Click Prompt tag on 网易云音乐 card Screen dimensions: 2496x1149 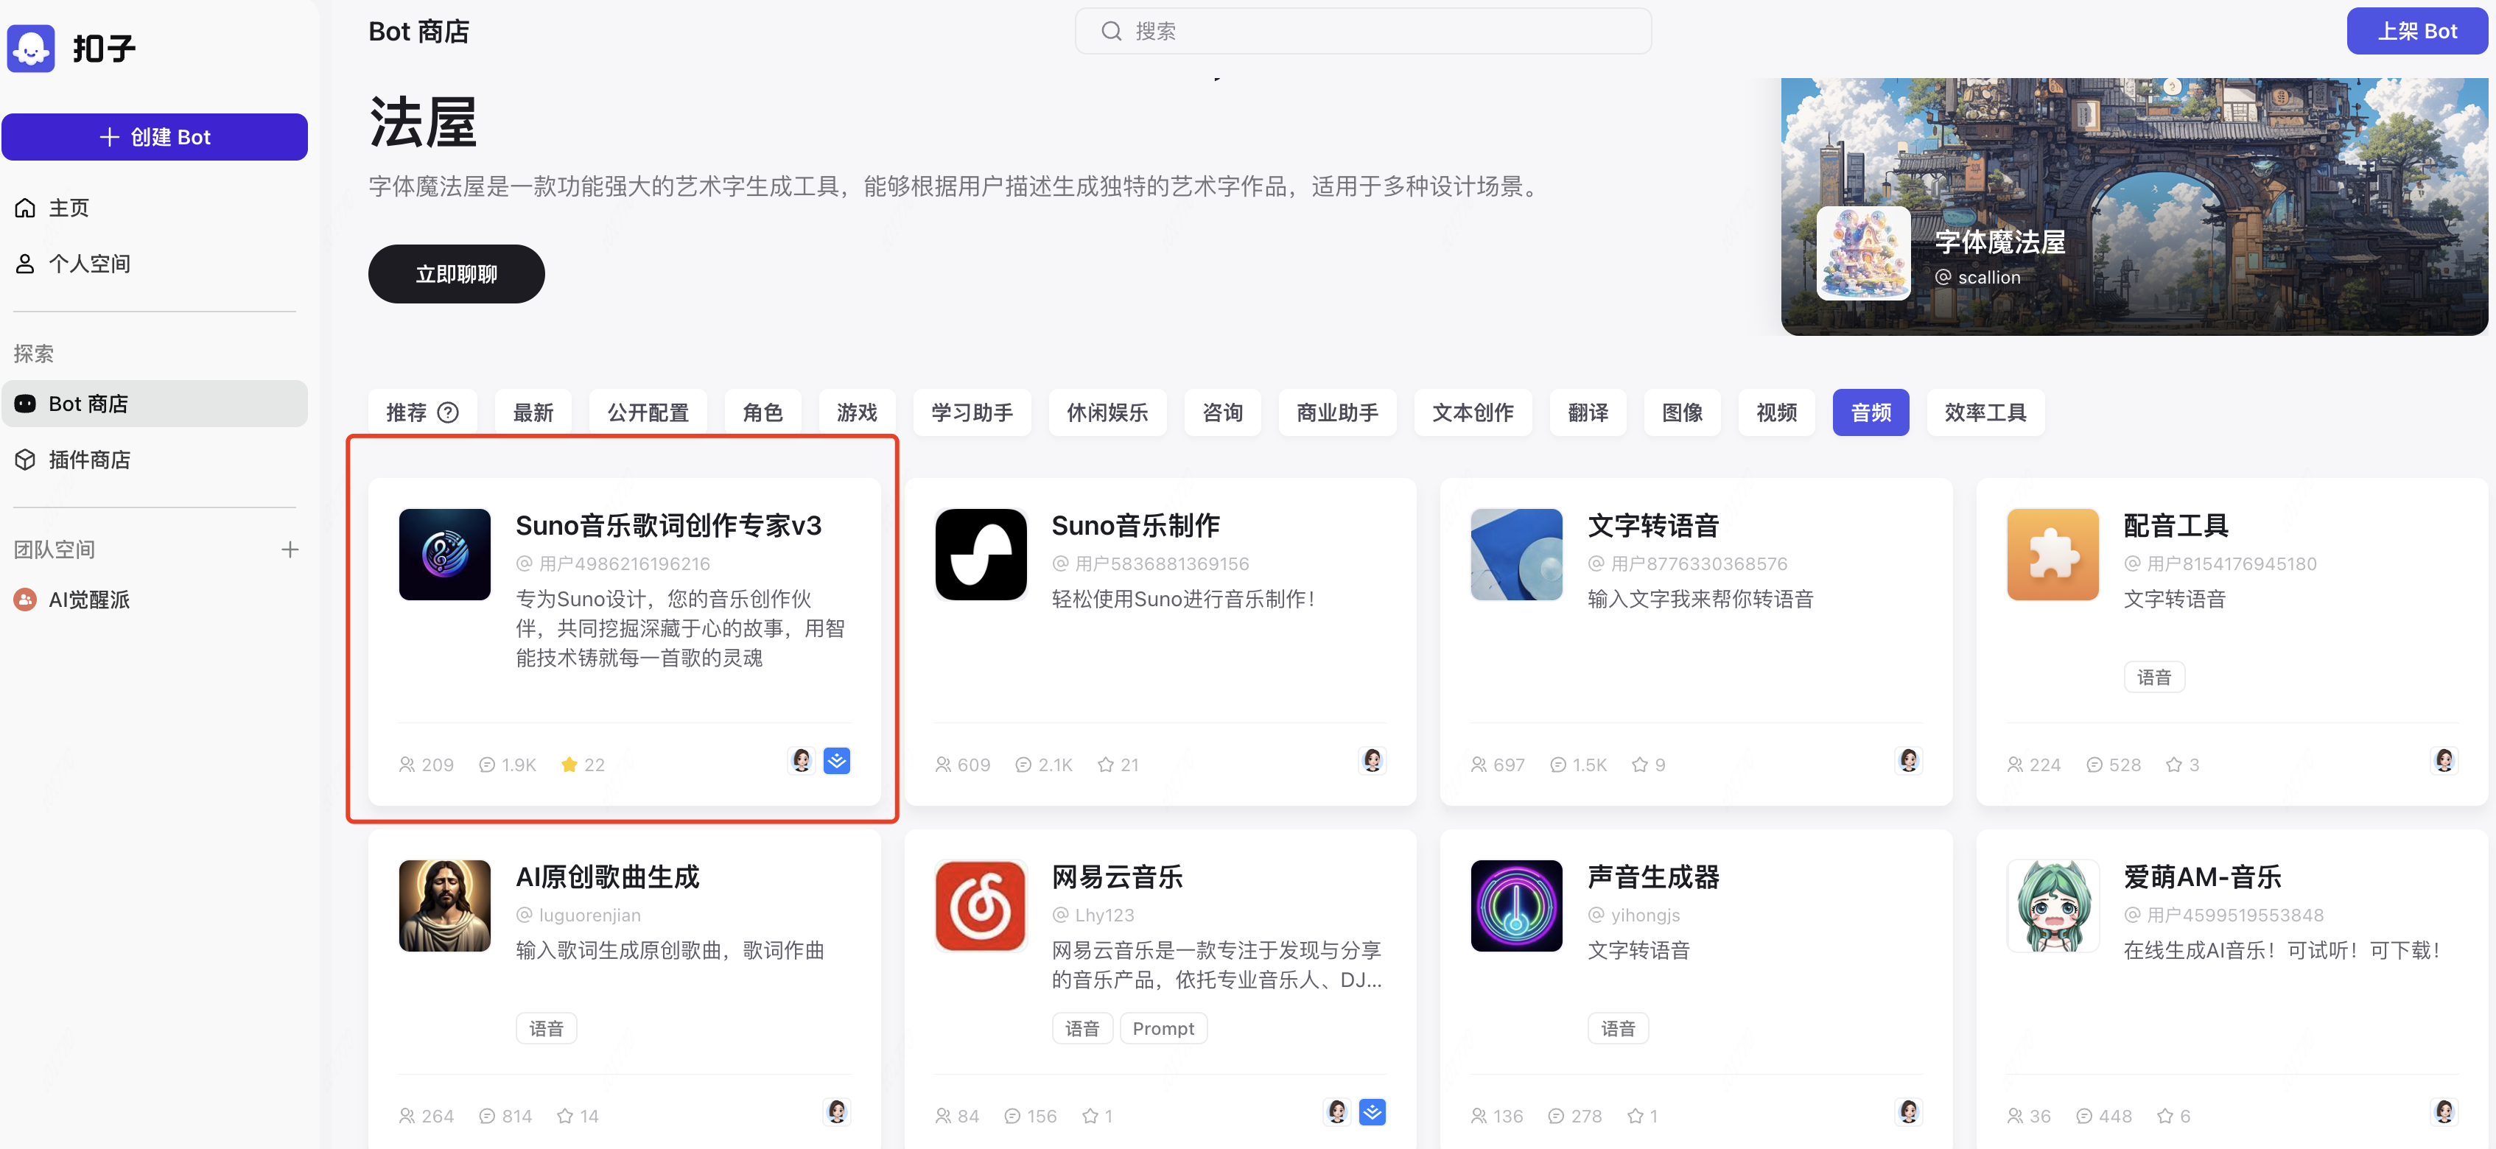[1164, 1028]
